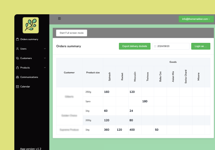Click the Rocket column header
The width and height of the screenshot is (215, 150).
pos(122,77)
